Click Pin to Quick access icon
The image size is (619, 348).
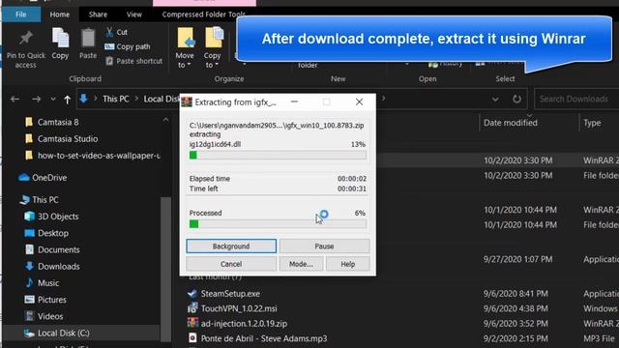coord(26,38)
